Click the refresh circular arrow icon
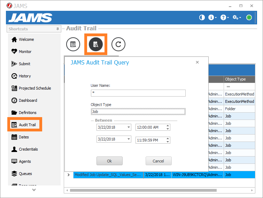Image resolution: width=263 pixels, height=198 pixels. click(x=118, y=44)
